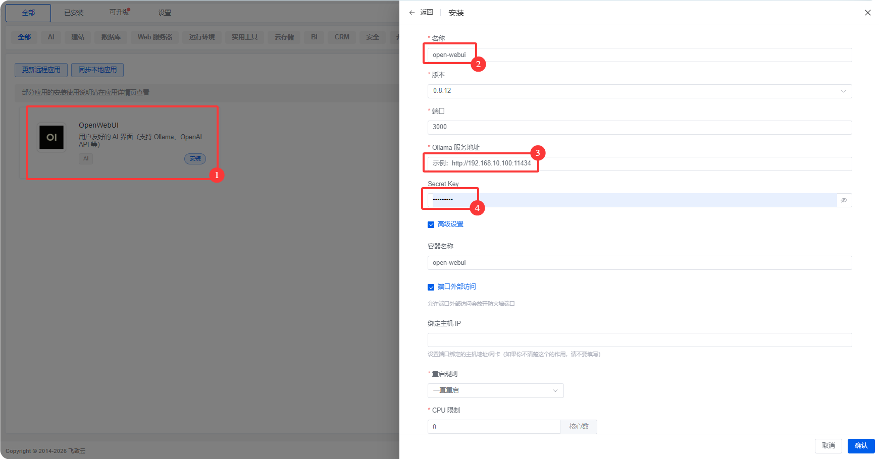Open the 设置 tab
This screenshot has width=879, height=459.
pyautogui.click(x=165, y=13)
